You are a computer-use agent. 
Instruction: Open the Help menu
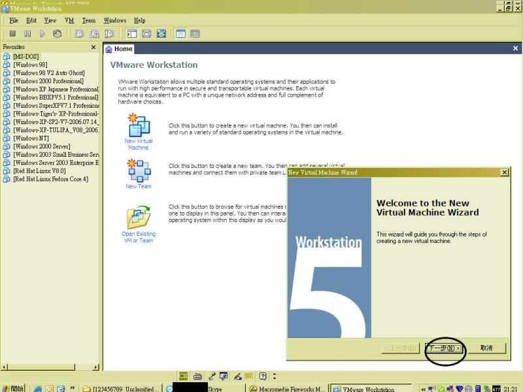pyautogui.click(x=139, y=20)
